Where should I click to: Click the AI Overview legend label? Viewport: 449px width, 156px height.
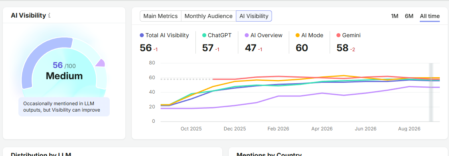pos(266,36)
